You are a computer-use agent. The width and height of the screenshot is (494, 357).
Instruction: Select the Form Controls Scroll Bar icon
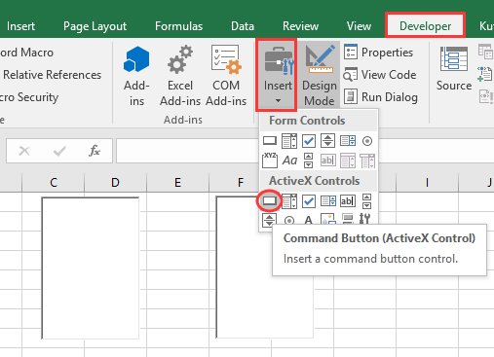[308, 161]
